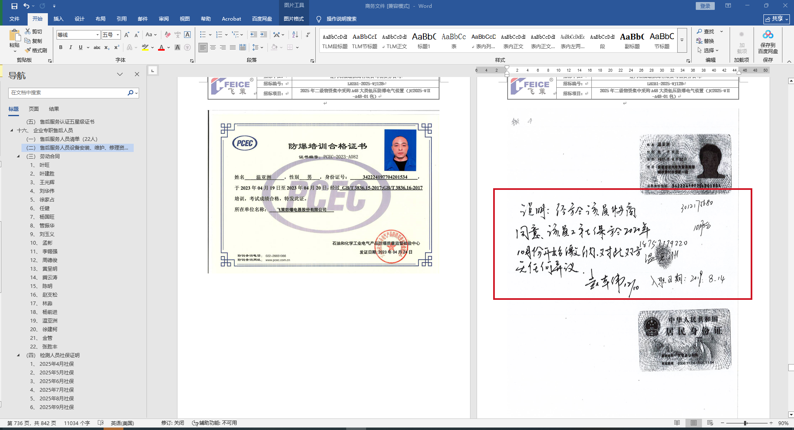This screenshot has height=430, width=794.
Task: Undo the last action
Action: point(26,6)
